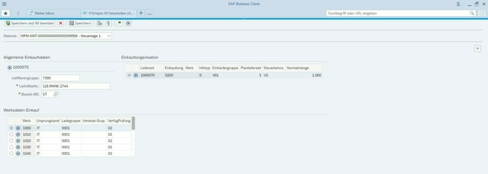Open the Bestell-ME value help
This screenshot has width=488, height=174.
pyautogui.click(x=55, y=94)
